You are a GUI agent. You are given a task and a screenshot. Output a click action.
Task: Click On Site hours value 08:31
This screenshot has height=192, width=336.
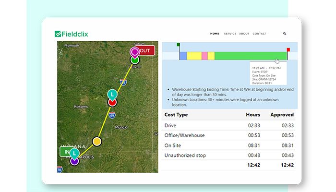point(254,145)
